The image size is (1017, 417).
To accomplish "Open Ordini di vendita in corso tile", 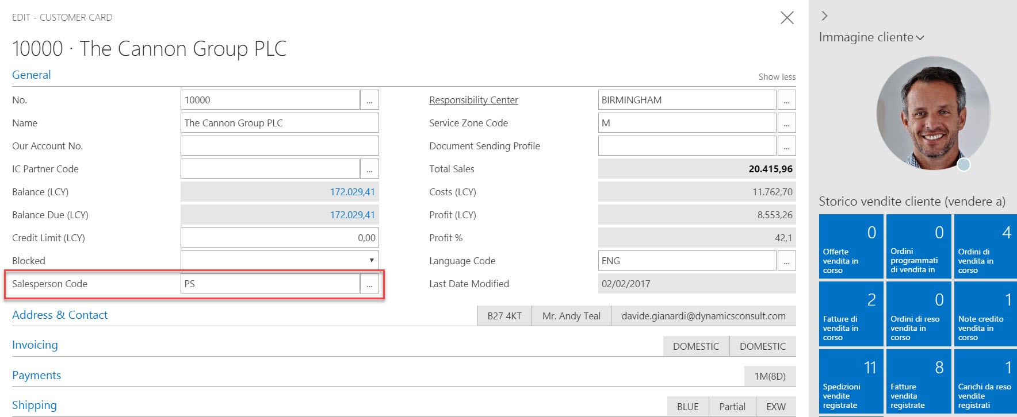I will 985,246.
